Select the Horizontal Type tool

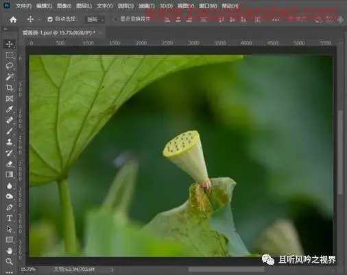10,218
